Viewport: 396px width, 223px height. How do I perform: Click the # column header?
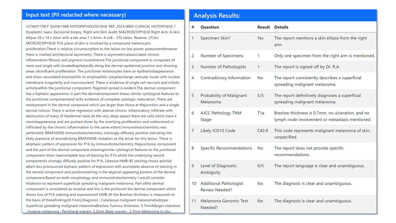point(193,27)
